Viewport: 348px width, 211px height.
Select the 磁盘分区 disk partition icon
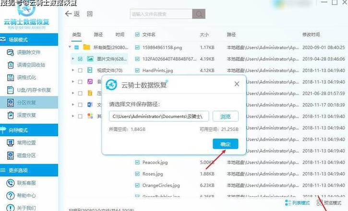(11, 155)
